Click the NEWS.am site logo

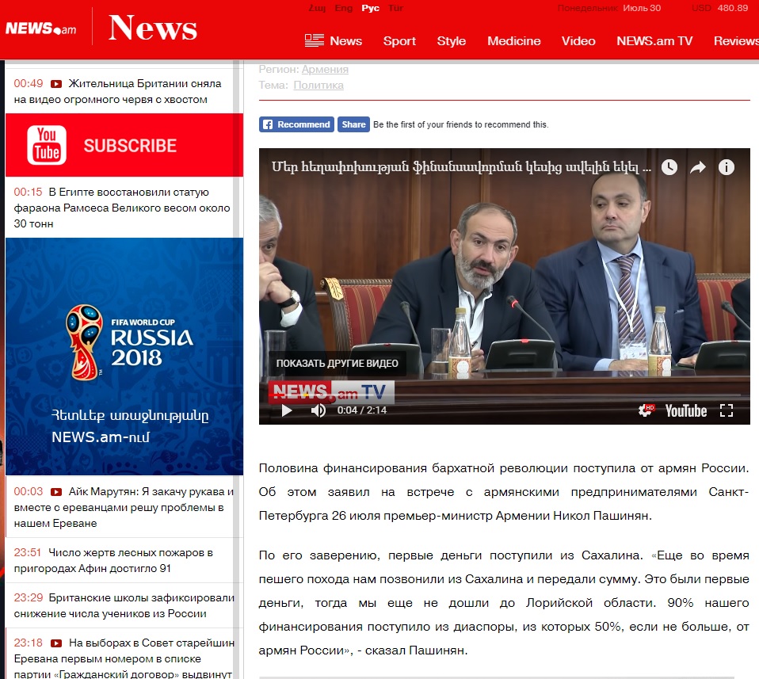(x=41, y=29)
